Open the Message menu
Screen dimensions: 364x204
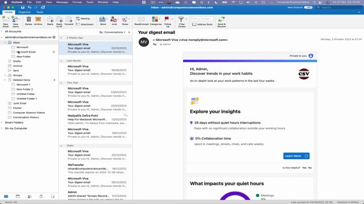click(62, 2)
